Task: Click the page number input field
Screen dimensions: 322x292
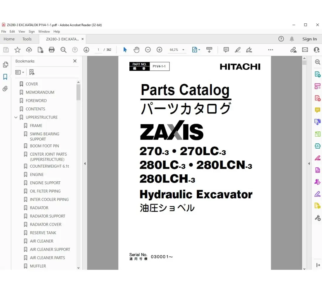Action: pyautogui.click(x=99, y=50)
